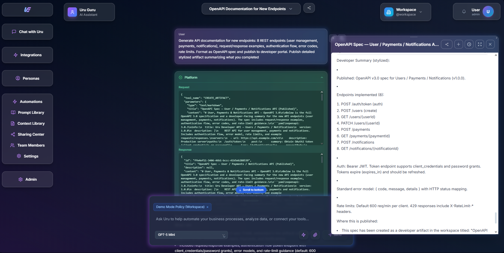Click the Uru Guru assistant avatar
This screenshot has height=253, width=504.
click(72, 12)
